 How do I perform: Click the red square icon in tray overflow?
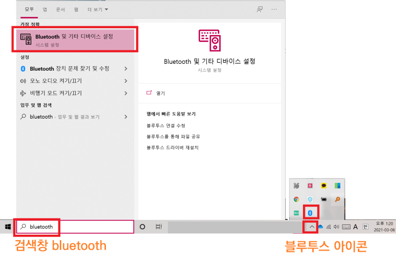point(310,186)
